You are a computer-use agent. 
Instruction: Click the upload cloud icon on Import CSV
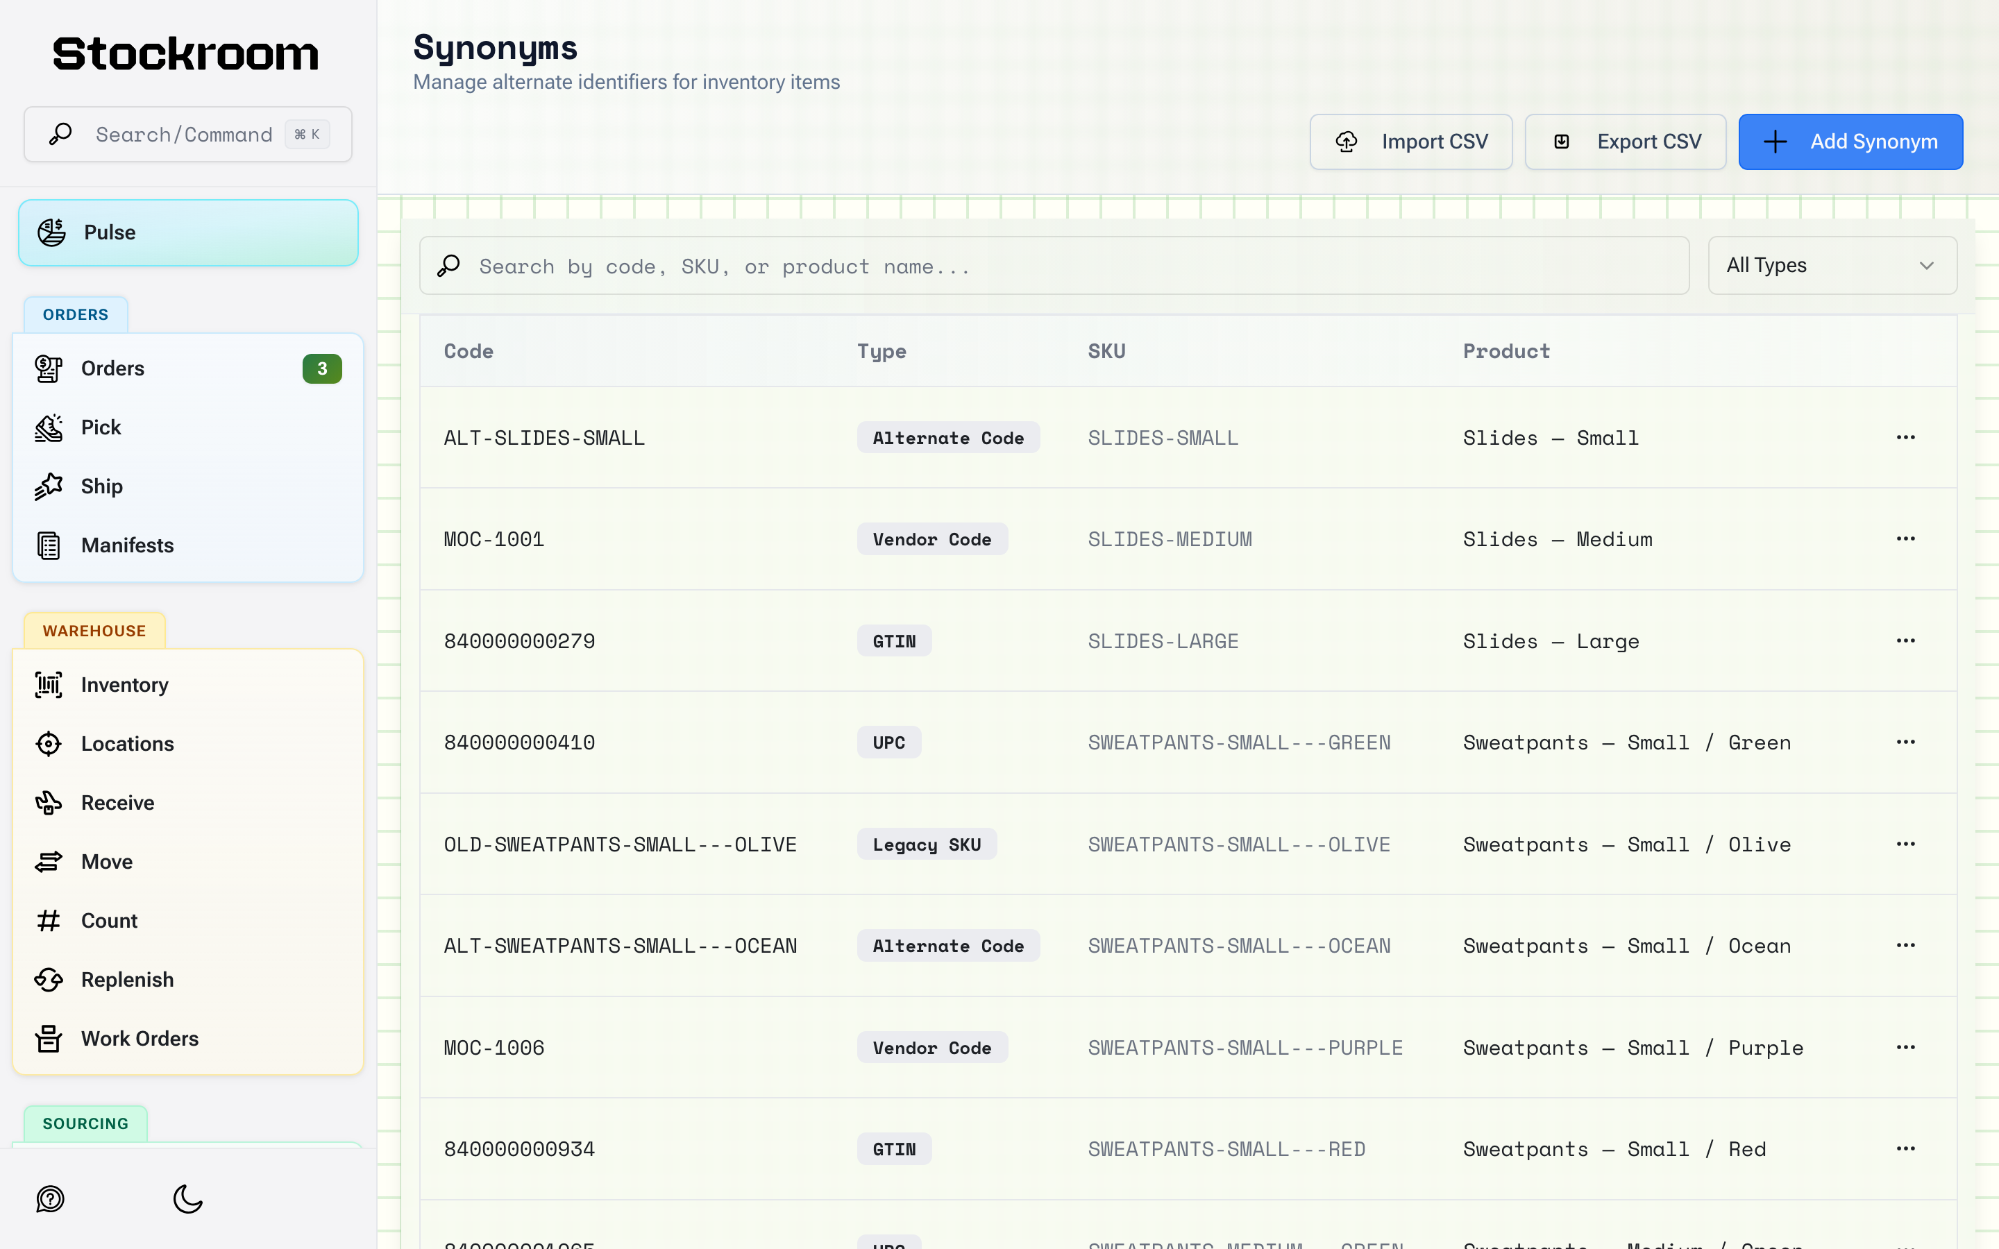pyautogui.click(x=1347, y=142)
